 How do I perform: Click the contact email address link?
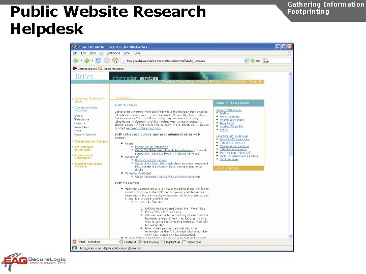coord(143,128)
